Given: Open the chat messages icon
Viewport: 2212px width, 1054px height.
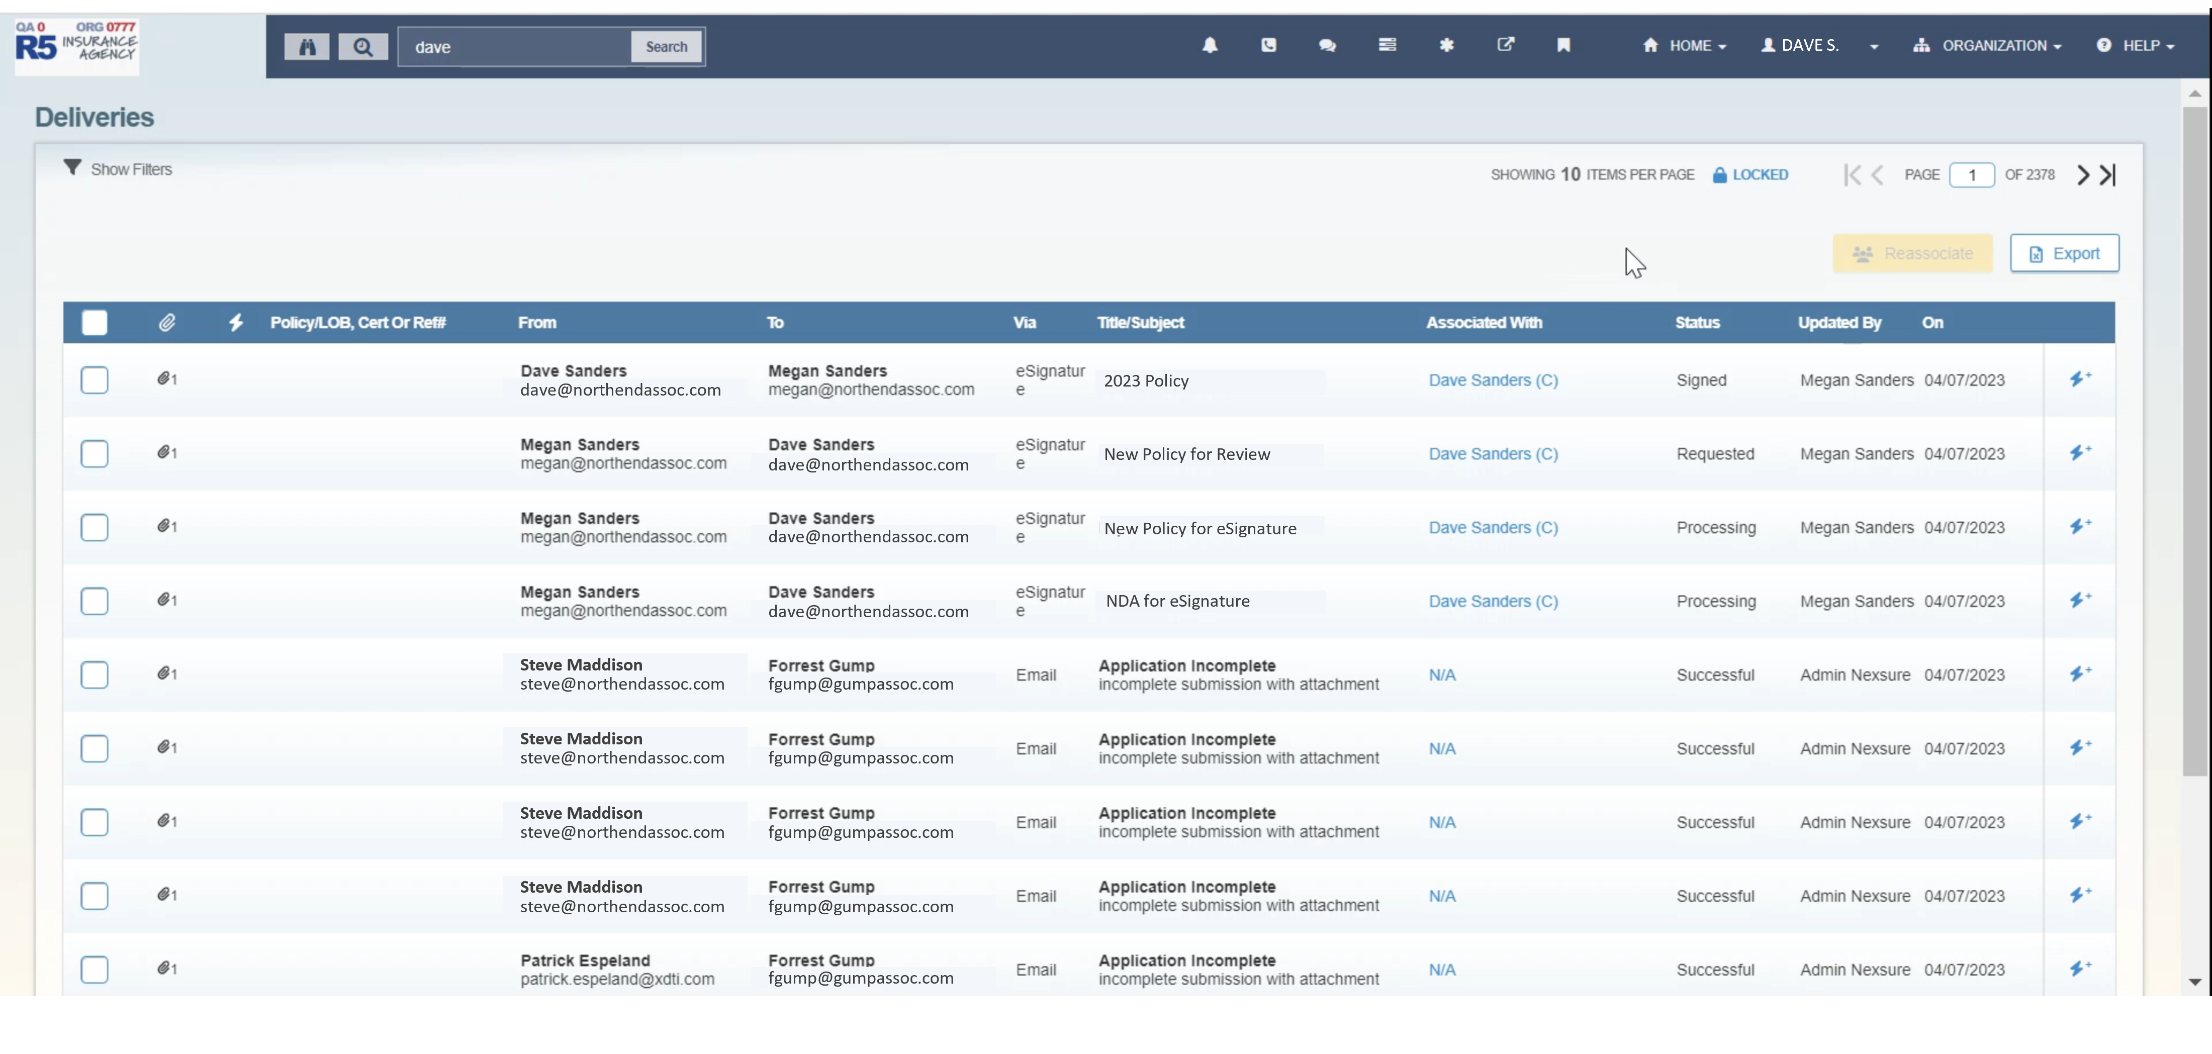Looking at the screenshot, I should [1327, 46].
